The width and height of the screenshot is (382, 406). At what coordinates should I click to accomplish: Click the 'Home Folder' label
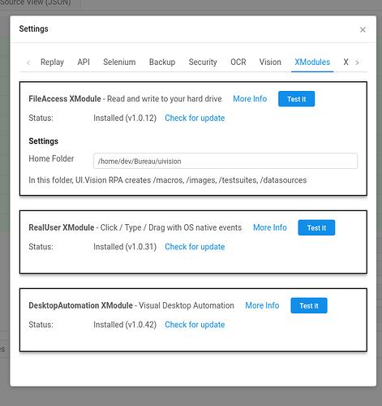[x=51, y=158]
